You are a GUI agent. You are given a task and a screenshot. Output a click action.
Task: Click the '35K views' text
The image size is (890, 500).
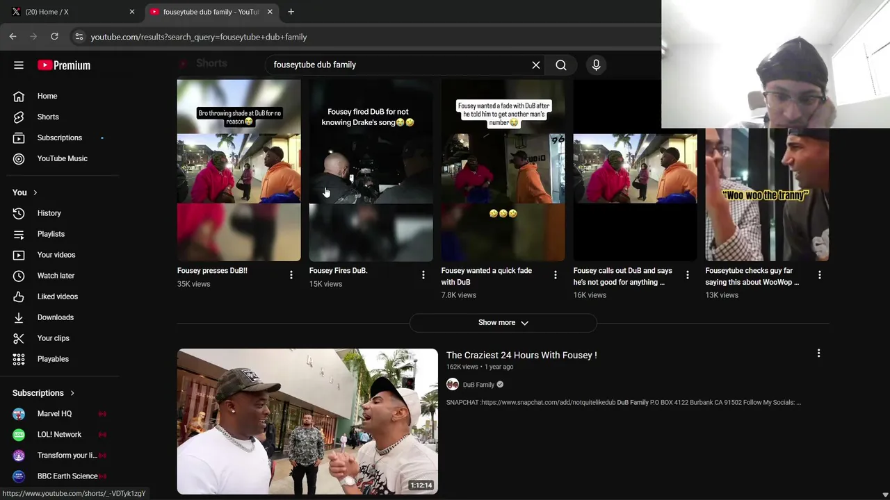pyautogui.click(x=193, y=284)
